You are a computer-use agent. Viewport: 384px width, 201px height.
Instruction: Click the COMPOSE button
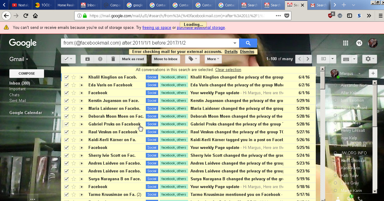tap(27, 73)
